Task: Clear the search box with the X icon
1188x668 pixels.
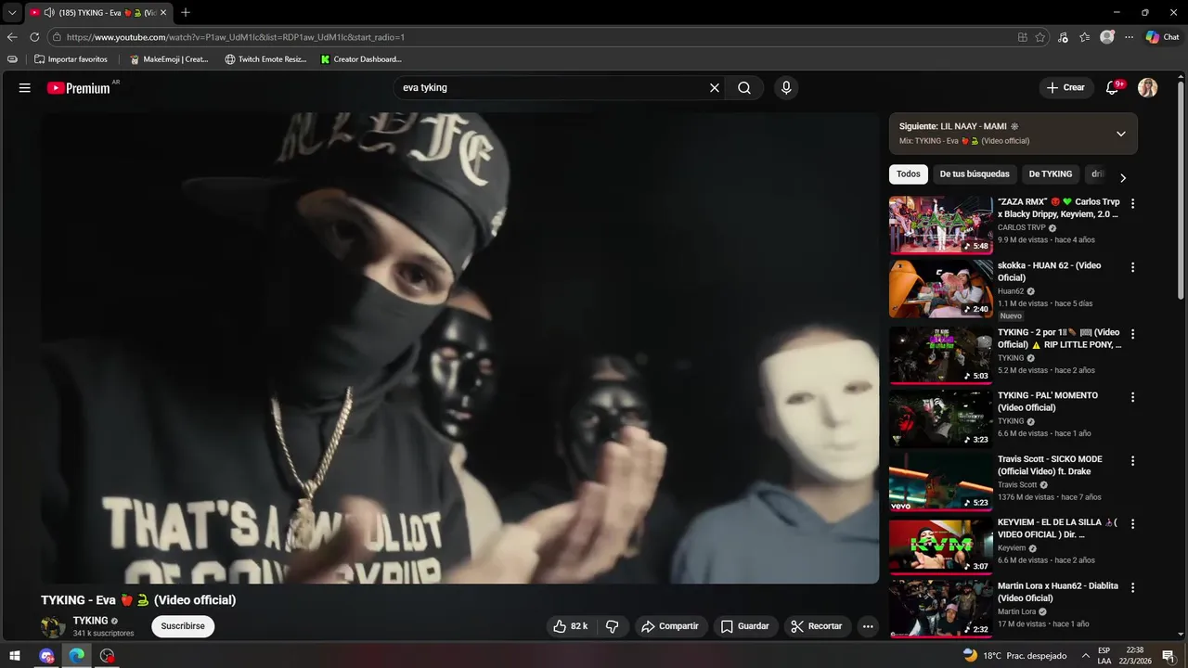Action: (715, 88)
